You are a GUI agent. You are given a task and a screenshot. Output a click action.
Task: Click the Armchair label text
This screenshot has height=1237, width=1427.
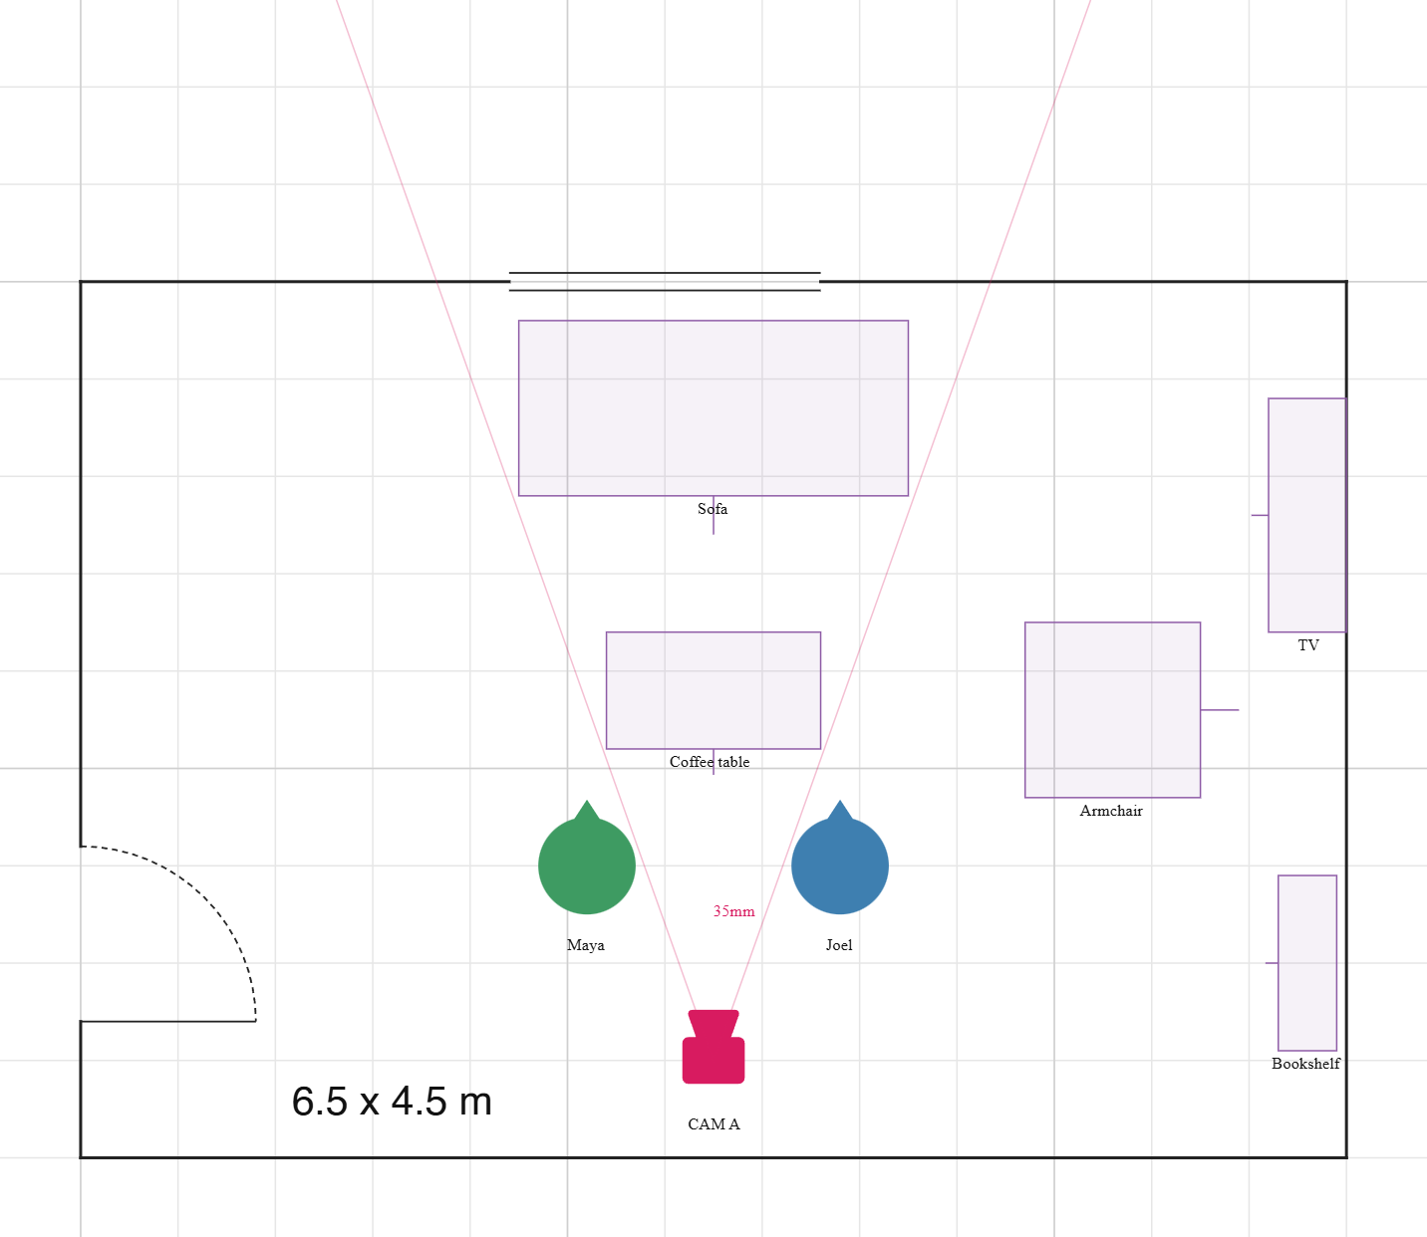(x=1111, y=811)
